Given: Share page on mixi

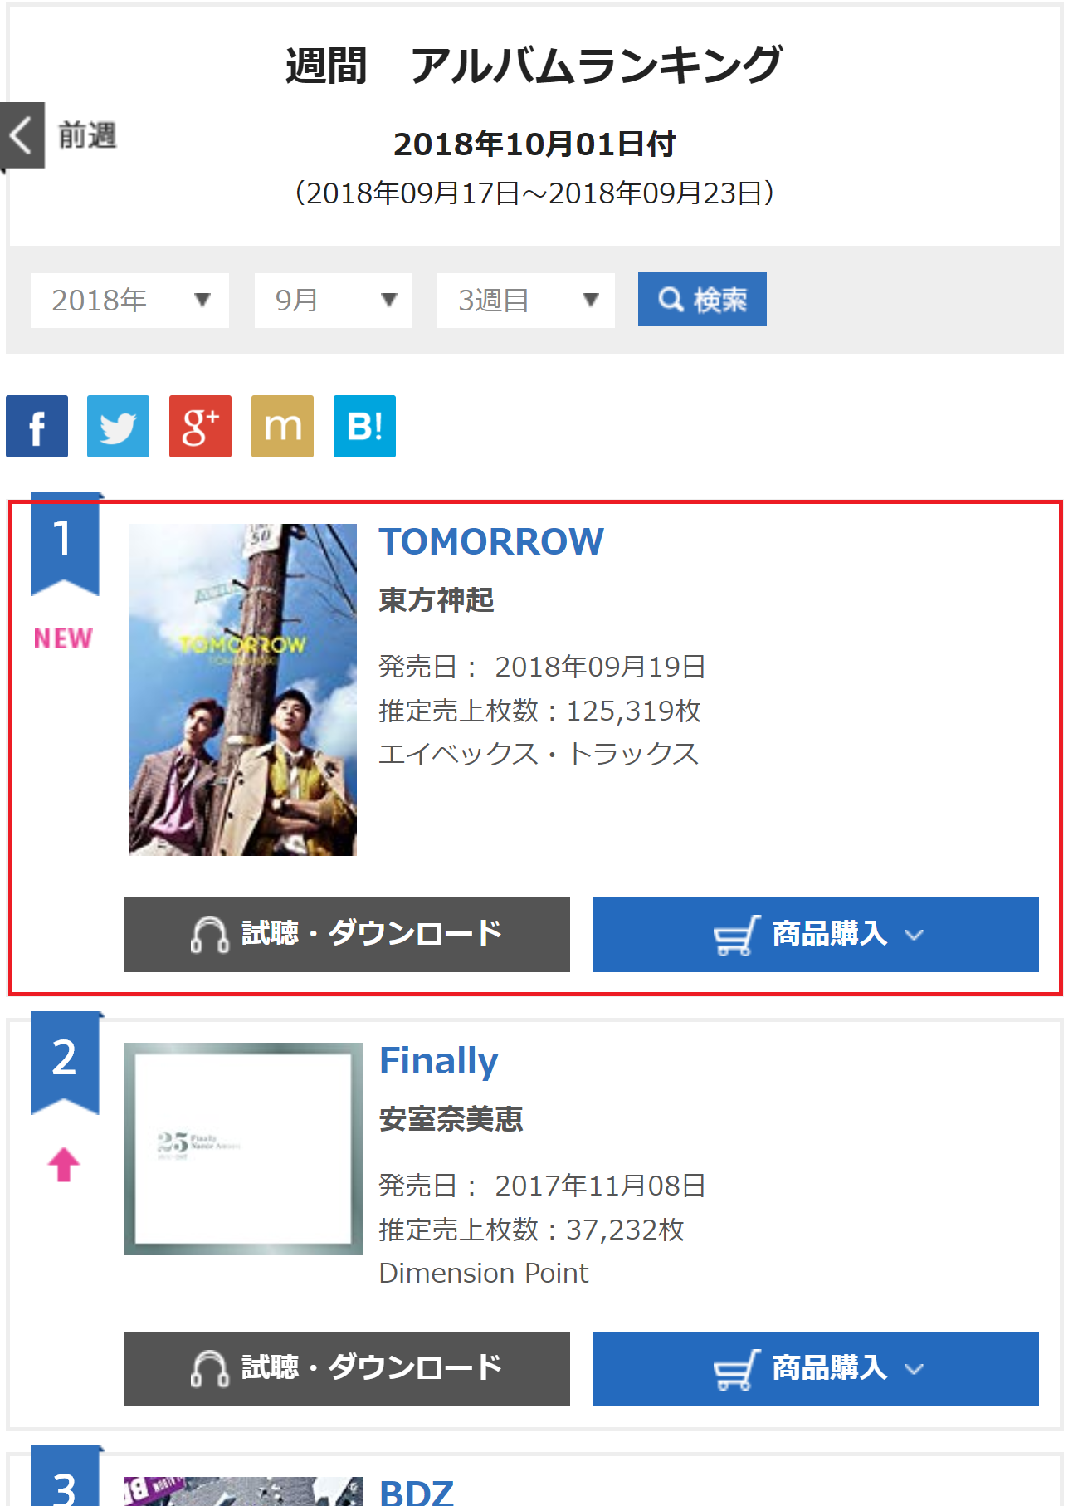Looking at the screenshot, I should (282, 427).
